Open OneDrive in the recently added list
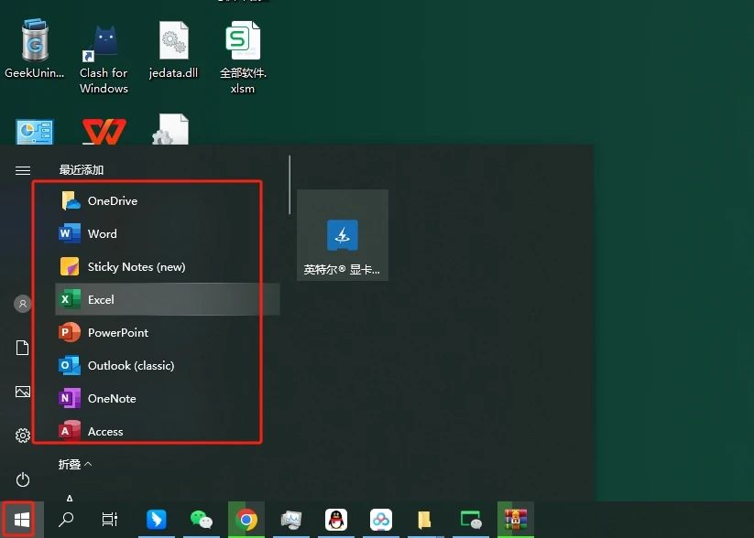The image size is (754, 538). click(112, 201)
